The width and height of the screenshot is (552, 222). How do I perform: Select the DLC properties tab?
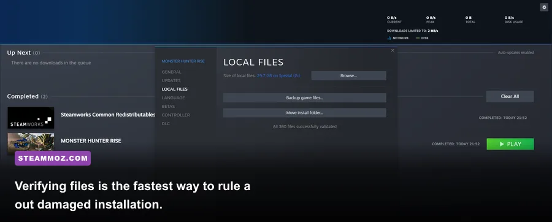coord(166,123)
